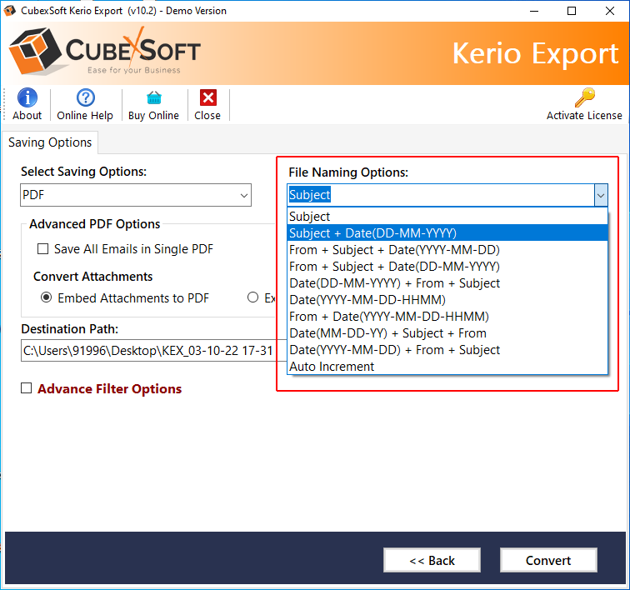The image size is (630, 590).
Task: Click the app icon in title bar
Action: 10,11
